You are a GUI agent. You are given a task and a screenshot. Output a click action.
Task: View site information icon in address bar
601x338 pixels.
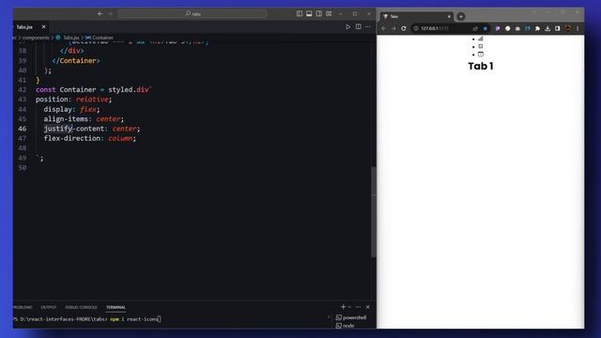click(x=416, y=28)
